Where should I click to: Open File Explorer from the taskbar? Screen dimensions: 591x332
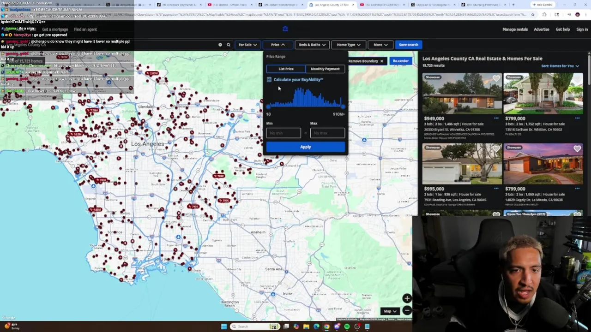click(x=306, y=326)
